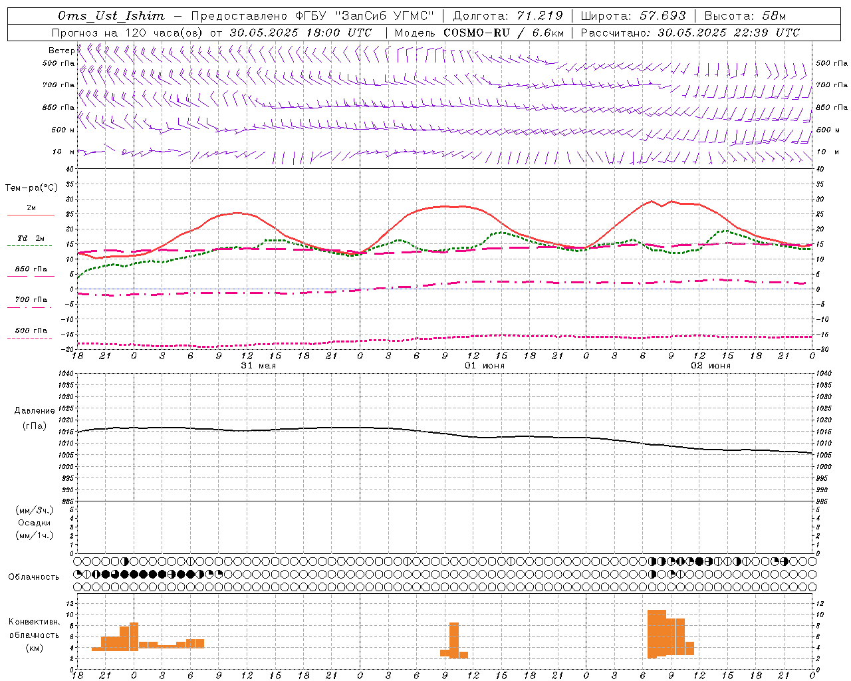Click the start time '30.05.2025 18:00 UTC'
This screenshot has height=681, width=851.
coord(301,33)
